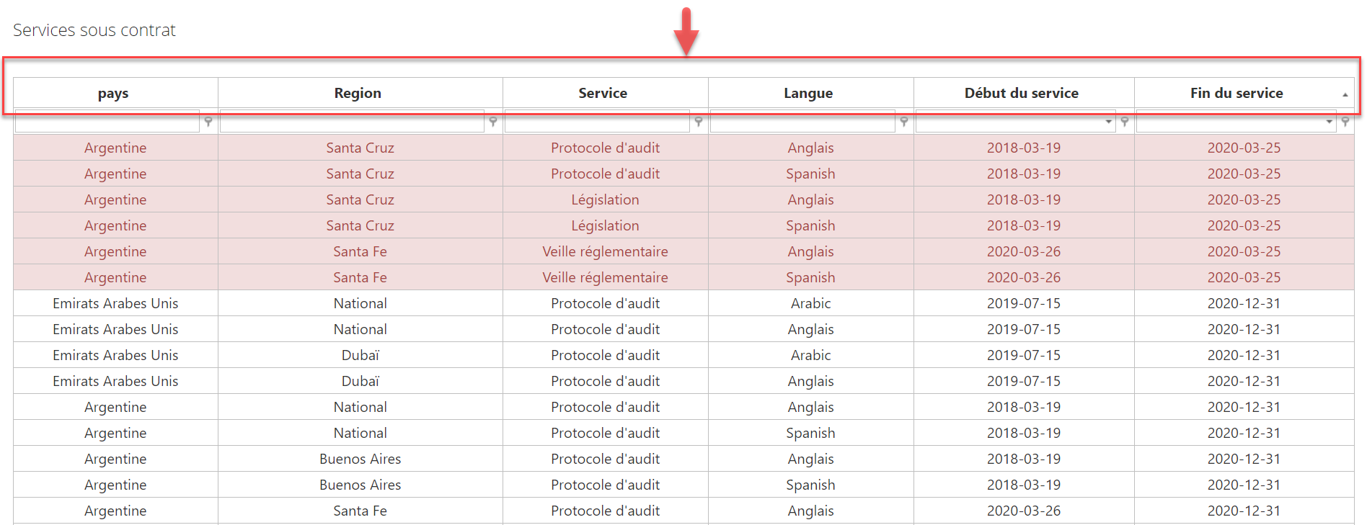Toggle sort arrow on Fin du service

click(1345, 94)
